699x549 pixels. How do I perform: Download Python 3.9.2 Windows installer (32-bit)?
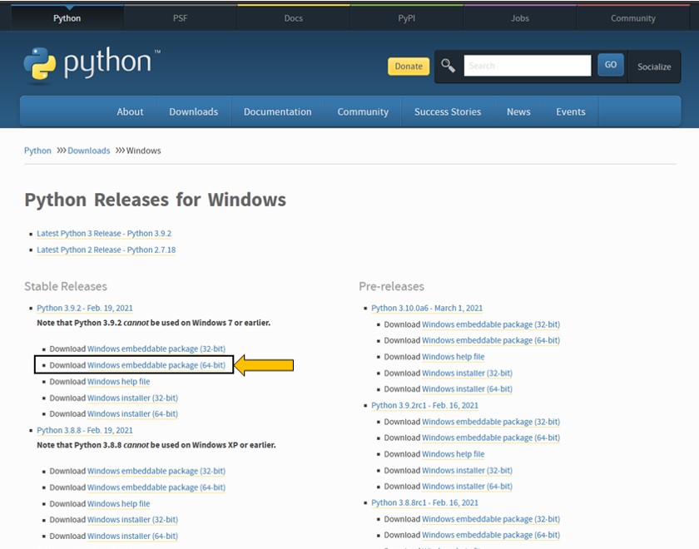(132, 398)
